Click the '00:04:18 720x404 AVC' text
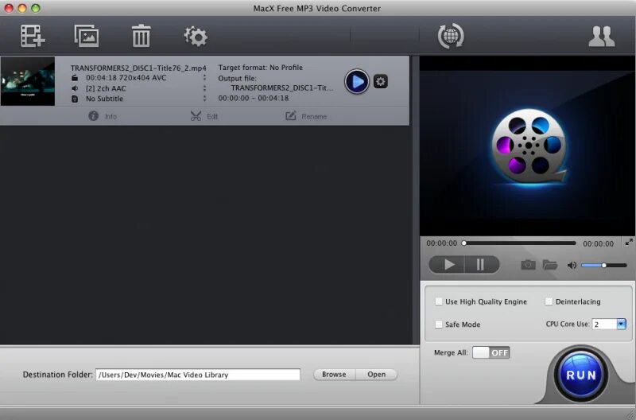This screenshot has height=420, width=636. point(126,77)
